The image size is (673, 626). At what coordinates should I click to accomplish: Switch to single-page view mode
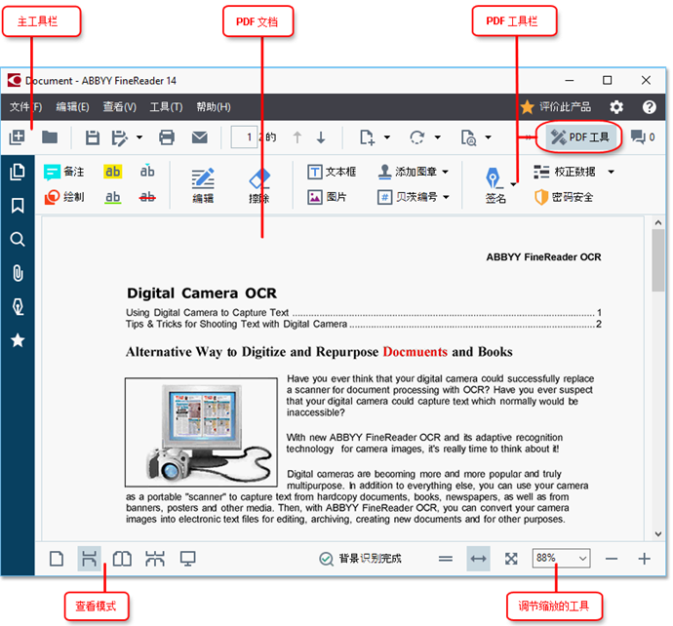pos(57,559)
